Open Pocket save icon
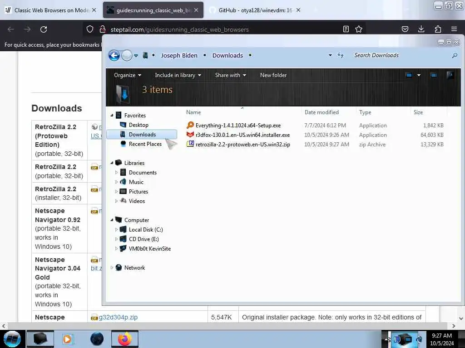 pyautogui.click(x=405, y=29)
